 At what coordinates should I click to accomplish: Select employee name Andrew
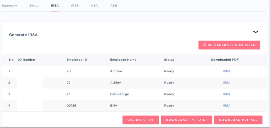click(x=116, y=71)
